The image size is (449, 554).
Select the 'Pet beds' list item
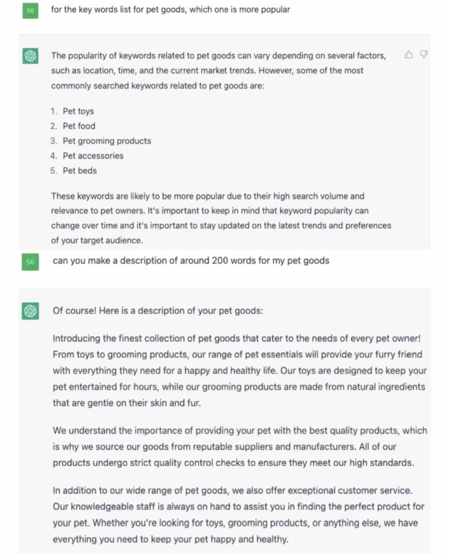80,171
